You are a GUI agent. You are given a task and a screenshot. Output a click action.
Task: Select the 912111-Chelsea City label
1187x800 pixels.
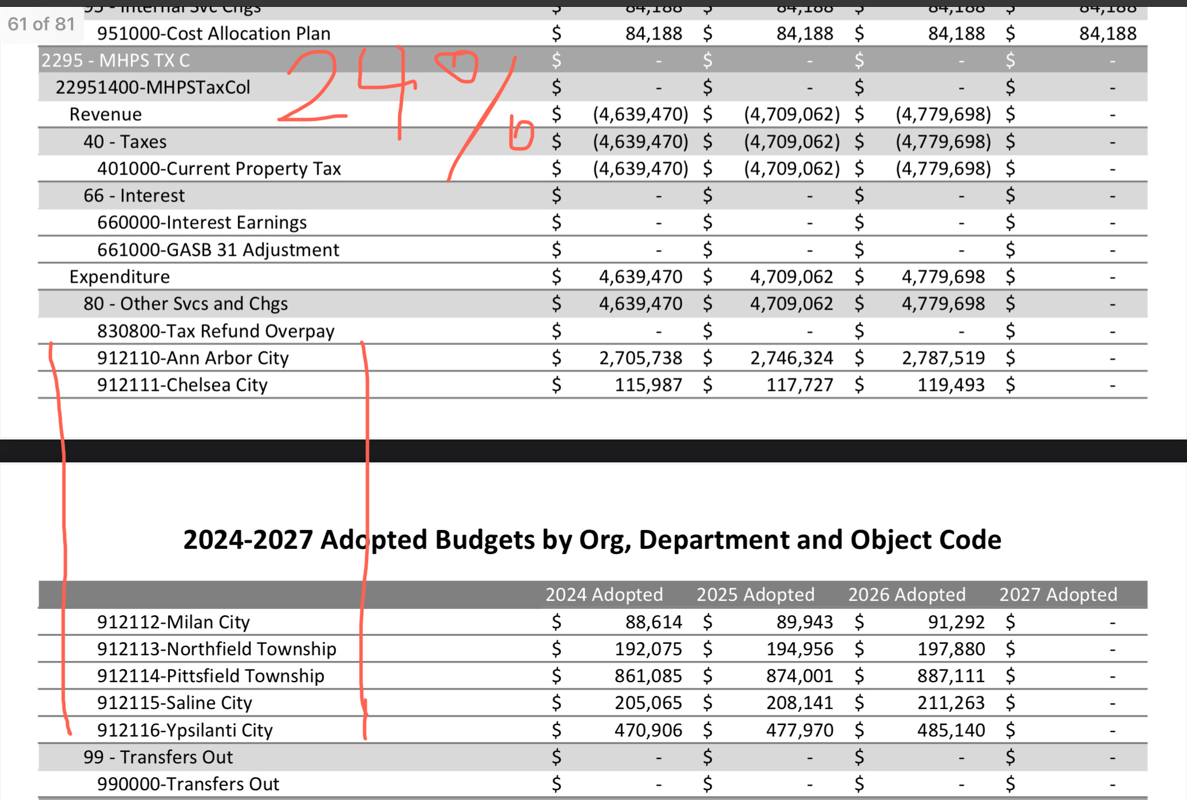(182, 385)
